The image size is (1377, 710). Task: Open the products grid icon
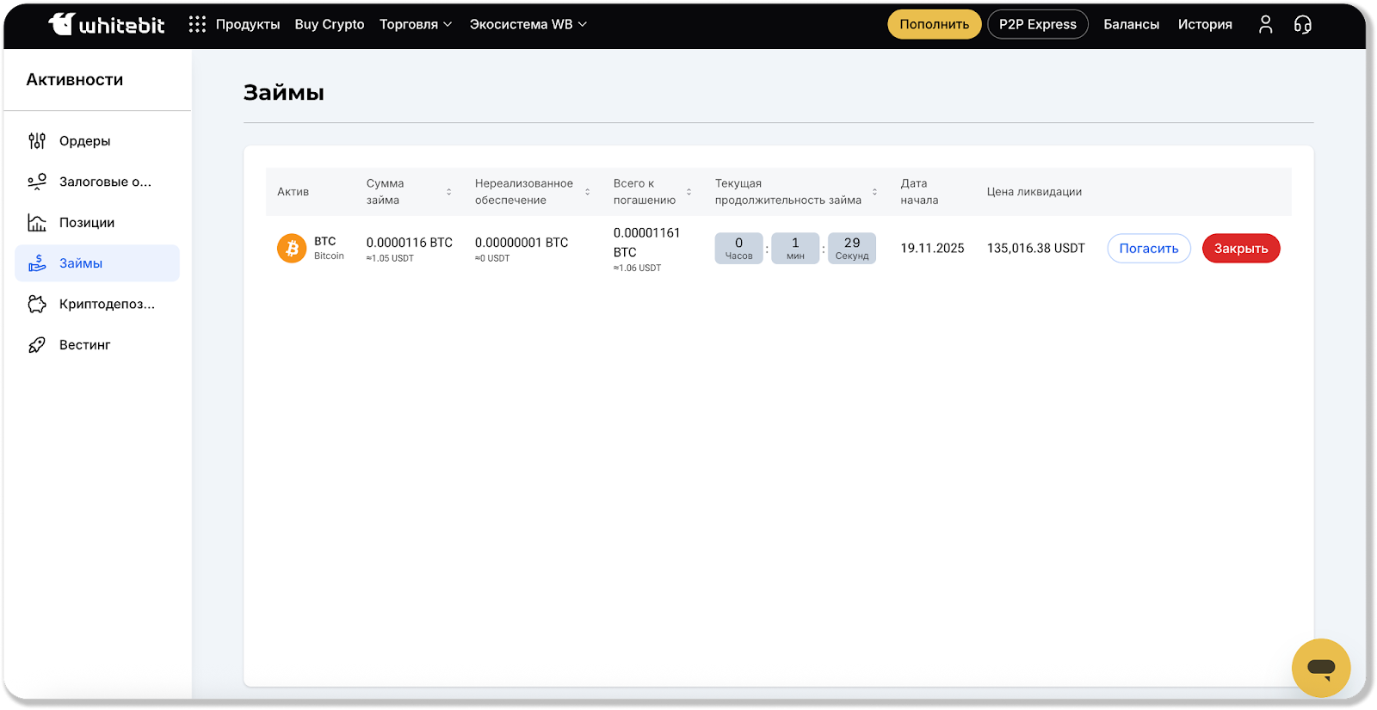tap(197, 24)
